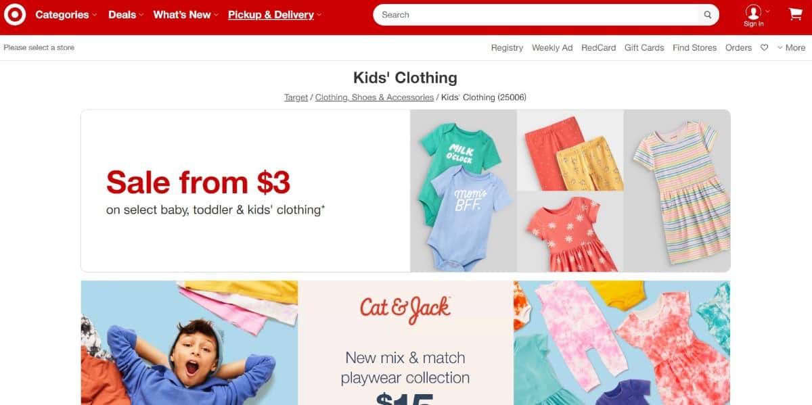
Task: Expand the Deals dropdown menu
Action: point(125,15)
